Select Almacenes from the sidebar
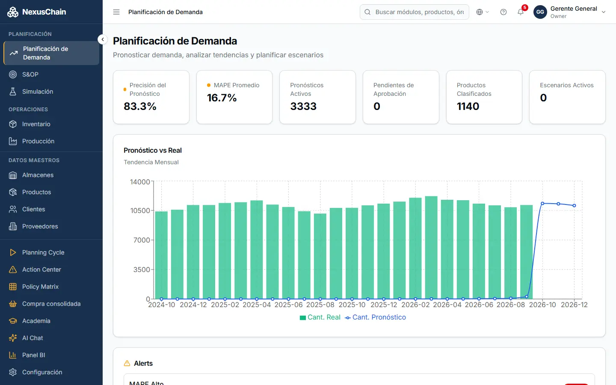 pos(51,175)
